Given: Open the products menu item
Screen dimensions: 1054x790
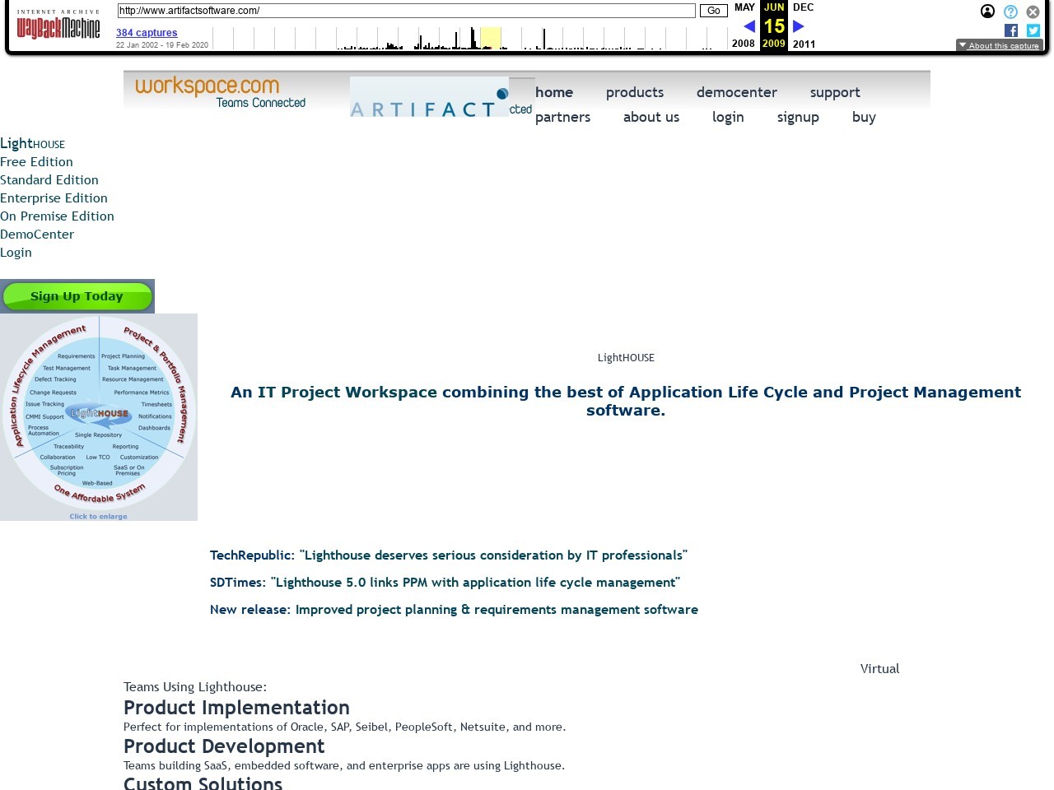Looking at the screenshot, I should [x=634, y=92].
